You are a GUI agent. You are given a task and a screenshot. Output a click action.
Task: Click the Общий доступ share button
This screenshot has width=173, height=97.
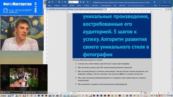coord(164,5)
